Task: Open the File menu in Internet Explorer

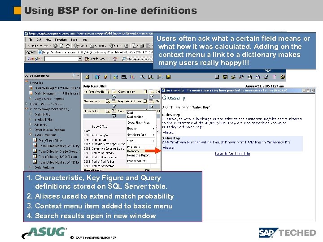Action: tap(31, 39)
